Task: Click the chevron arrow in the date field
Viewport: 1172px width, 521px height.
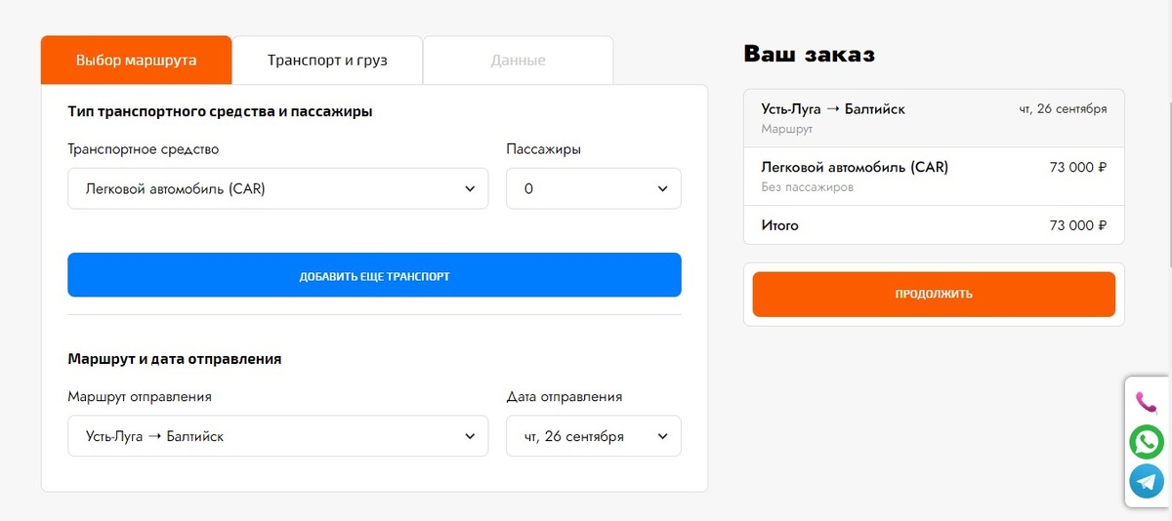Action: 662,436
